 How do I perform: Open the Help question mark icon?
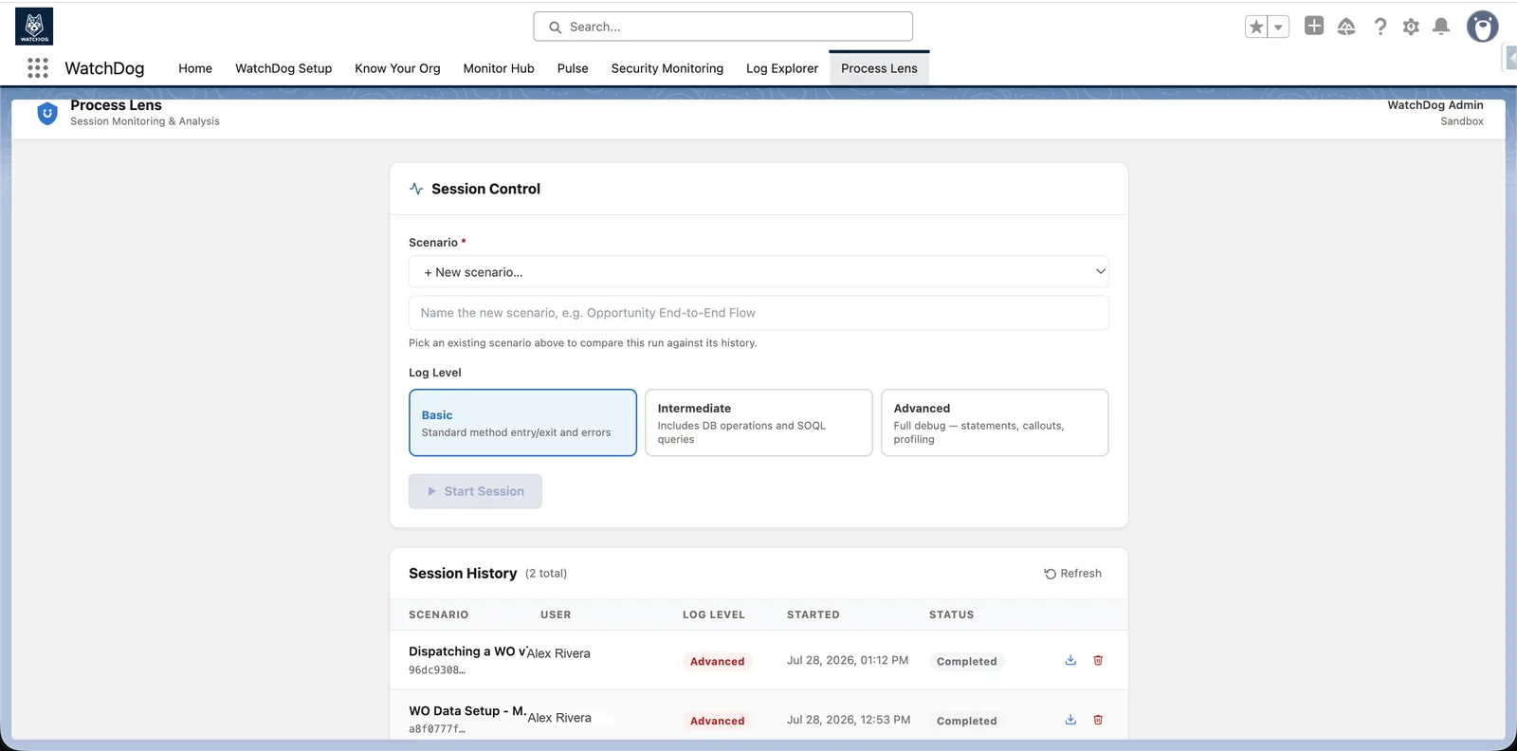[1380, 27]
